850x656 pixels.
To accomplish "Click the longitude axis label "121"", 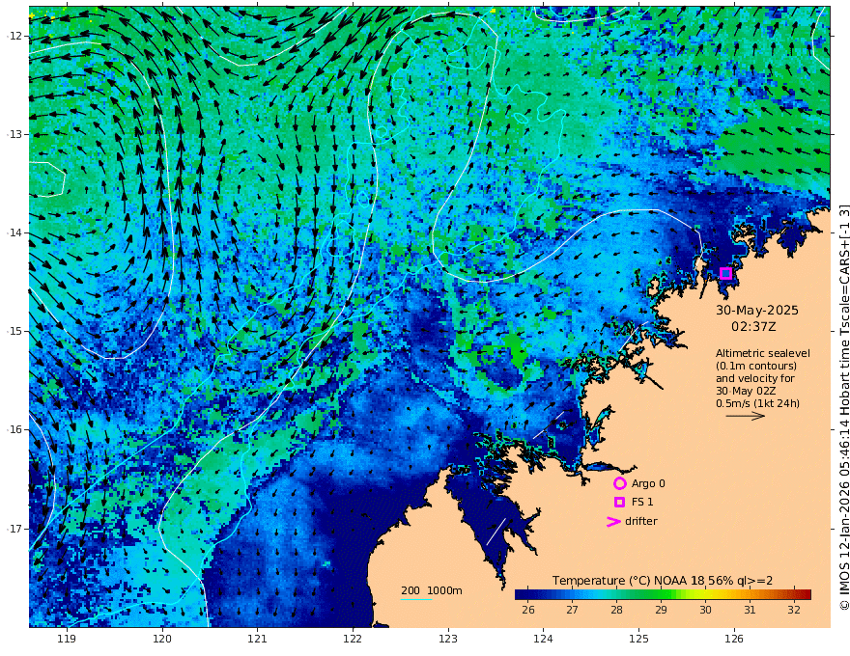I will pyautogui.click(x=257, y=640).
